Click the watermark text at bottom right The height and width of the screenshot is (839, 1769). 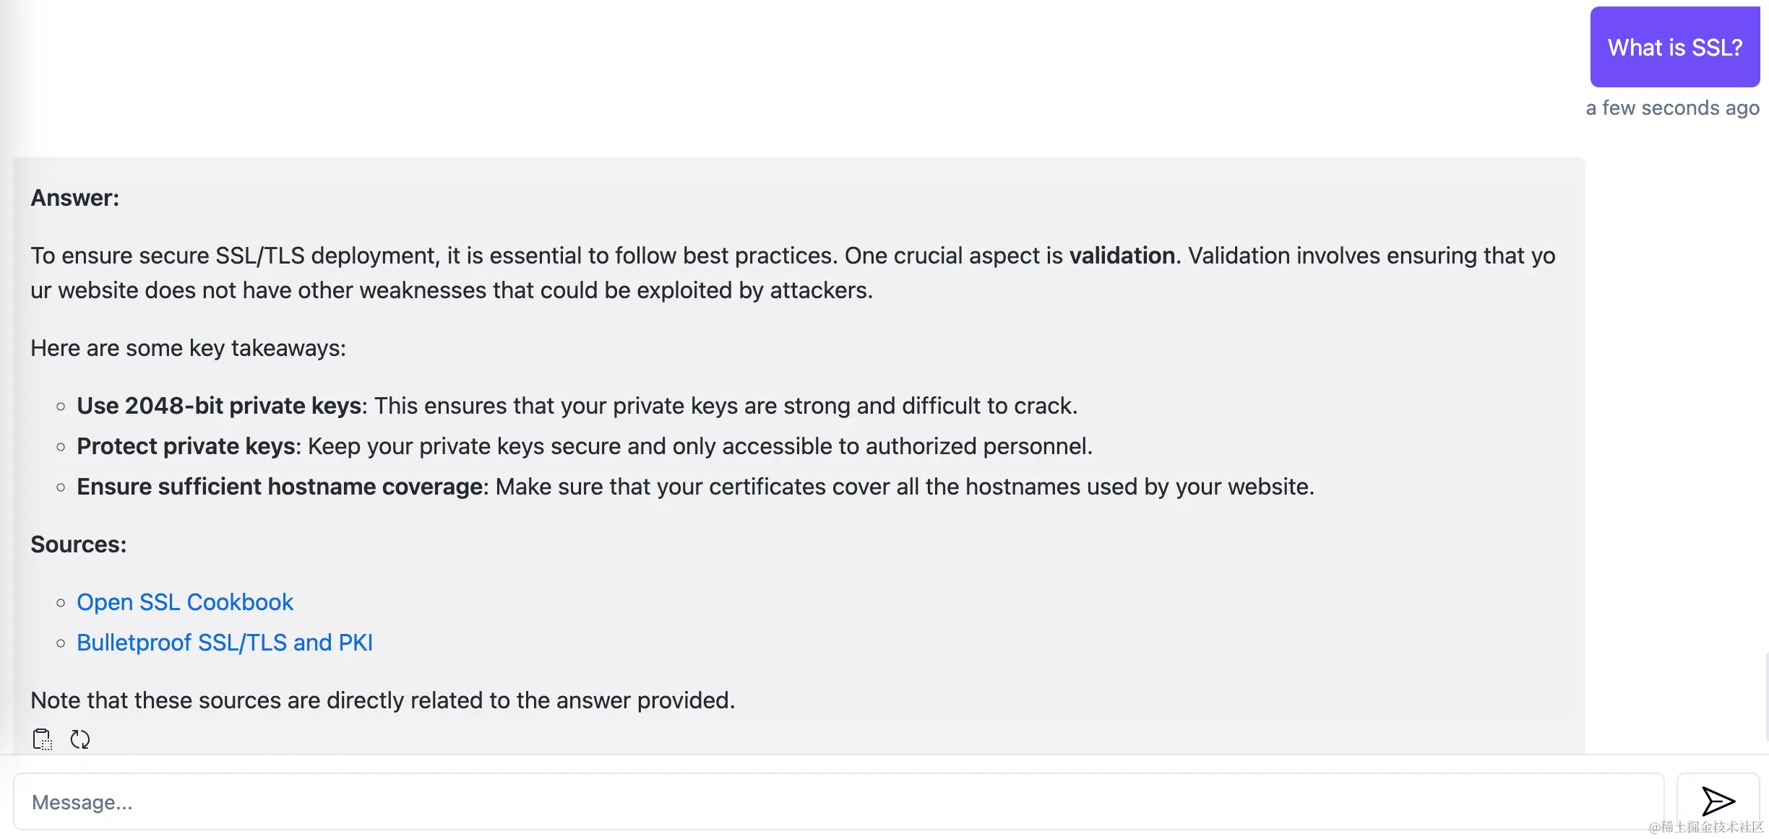tap(1706, 827)
